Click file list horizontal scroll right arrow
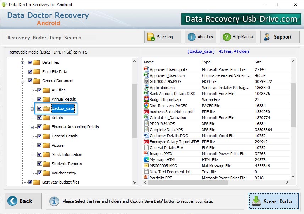This screenshot has width=304, height=214. click(x=287, y=182)
